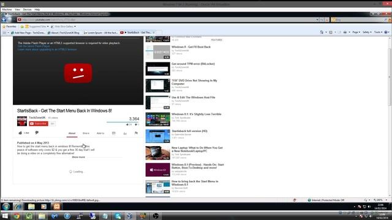Click Windows Media Player in guest taskbar
392x220 pixels.
[44, 207]
